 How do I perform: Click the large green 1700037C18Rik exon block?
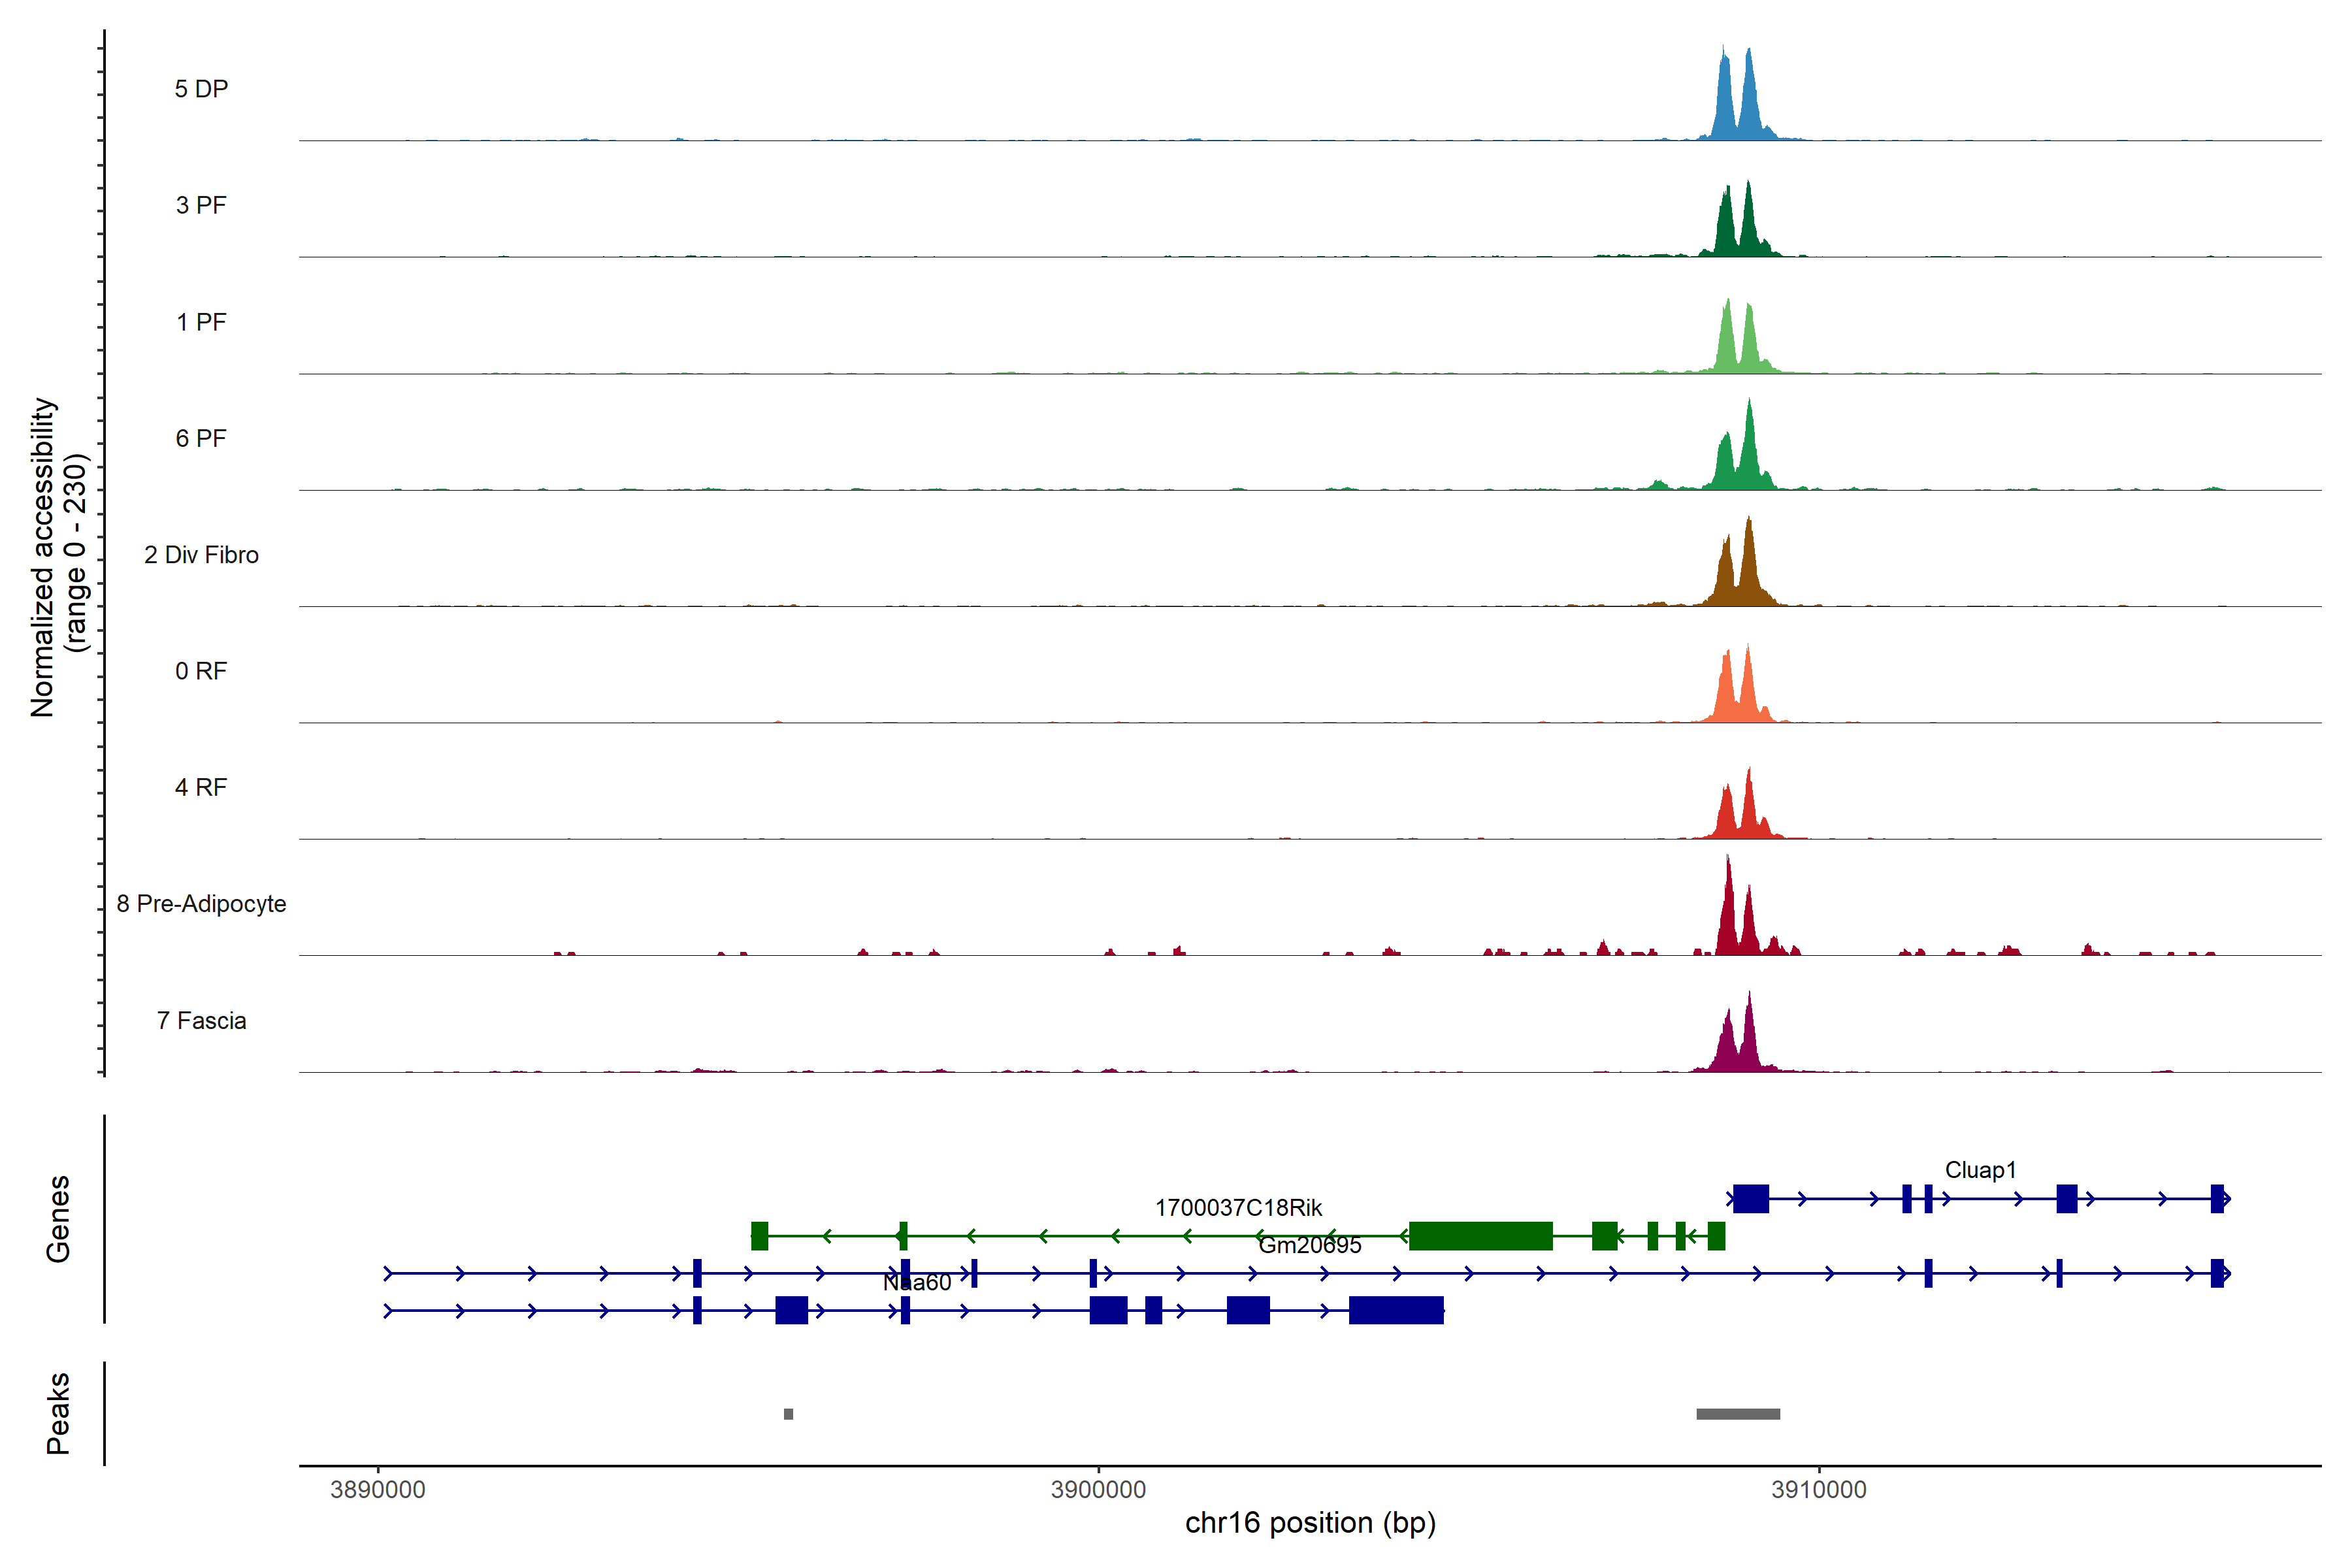(1480, 1236)
